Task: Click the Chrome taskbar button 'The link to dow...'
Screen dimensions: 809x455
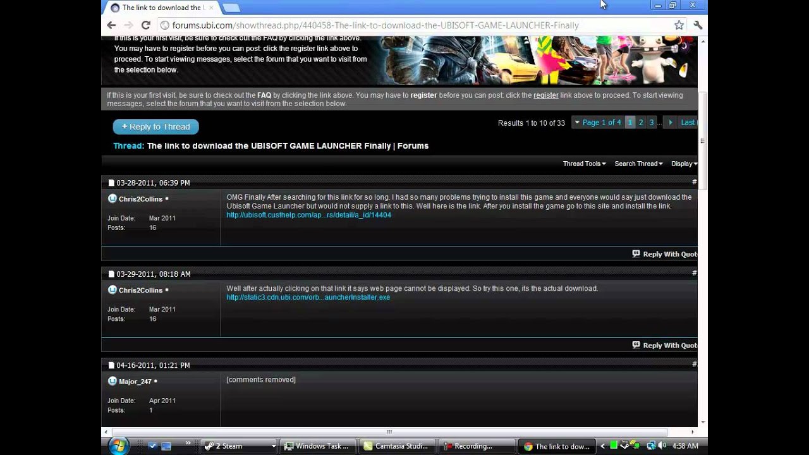Action: point(557,446)
